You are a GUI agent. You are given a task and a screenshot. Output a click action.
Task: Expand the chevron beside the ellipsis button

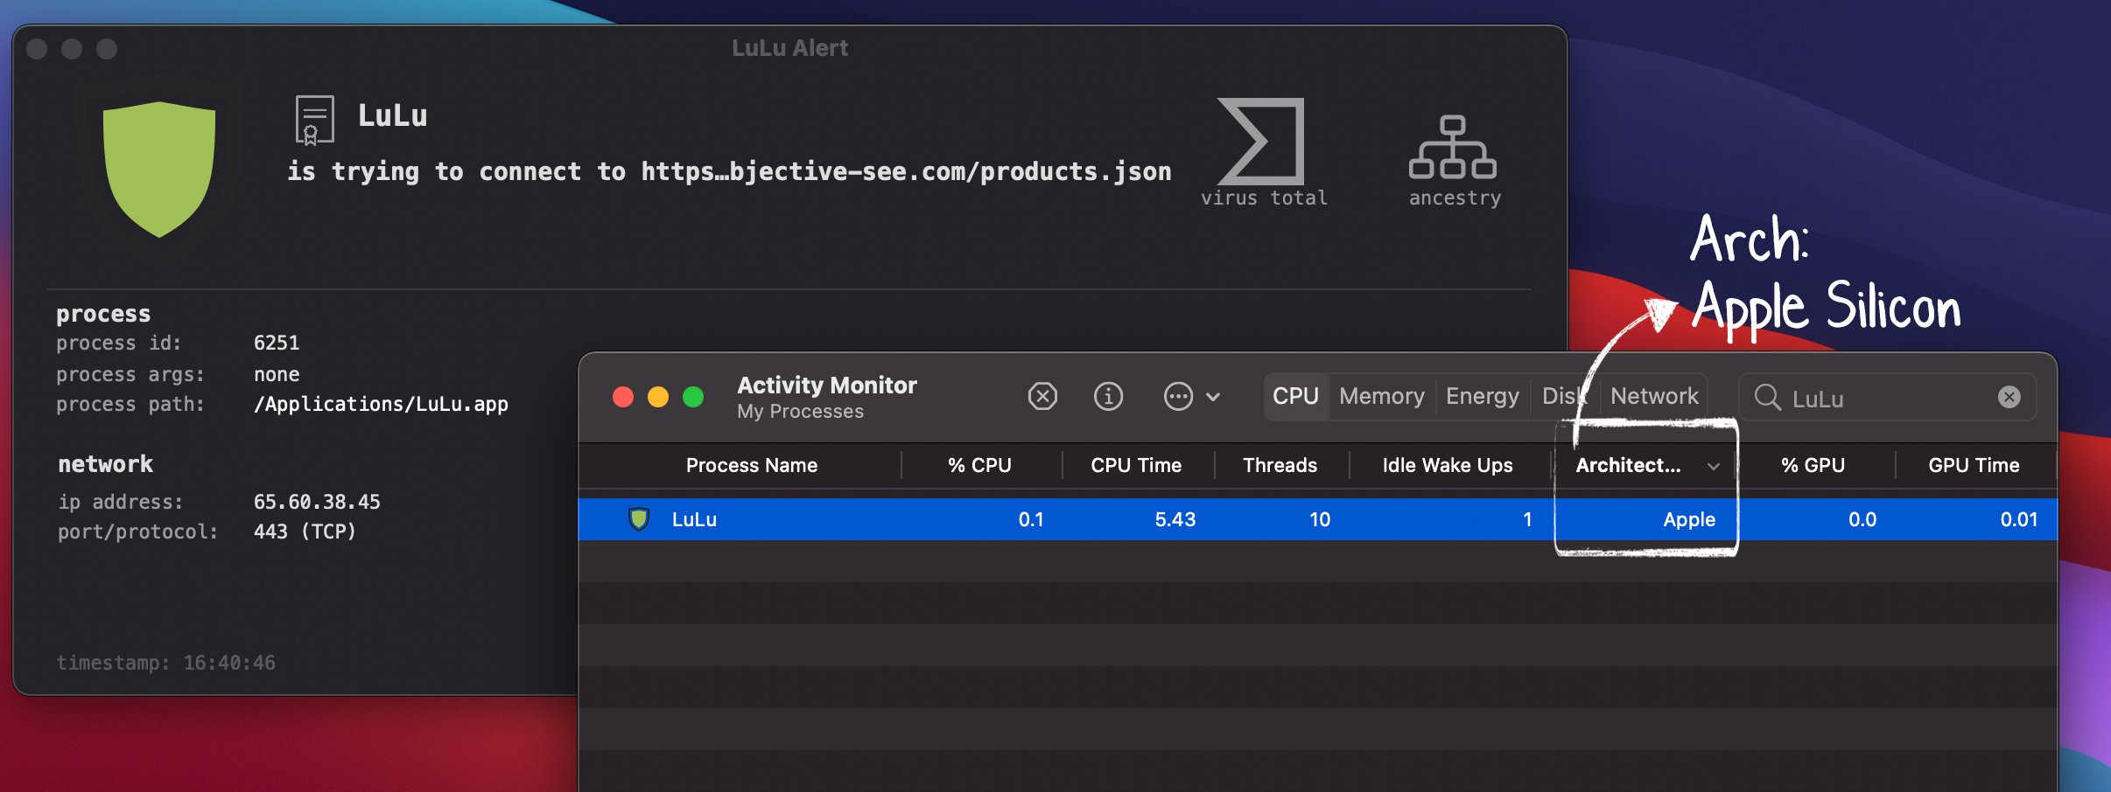click(1213, 397)
